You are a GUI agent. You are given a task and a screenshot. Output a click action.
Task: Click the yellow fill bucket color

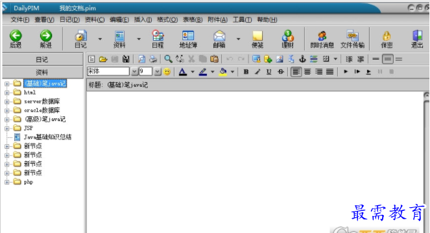tap(222, 72)
